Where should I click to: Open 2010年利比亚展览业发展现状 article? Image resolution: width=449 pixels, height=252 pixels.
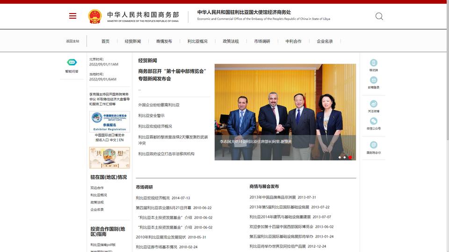pyautogui.click(x=171, y=237)
